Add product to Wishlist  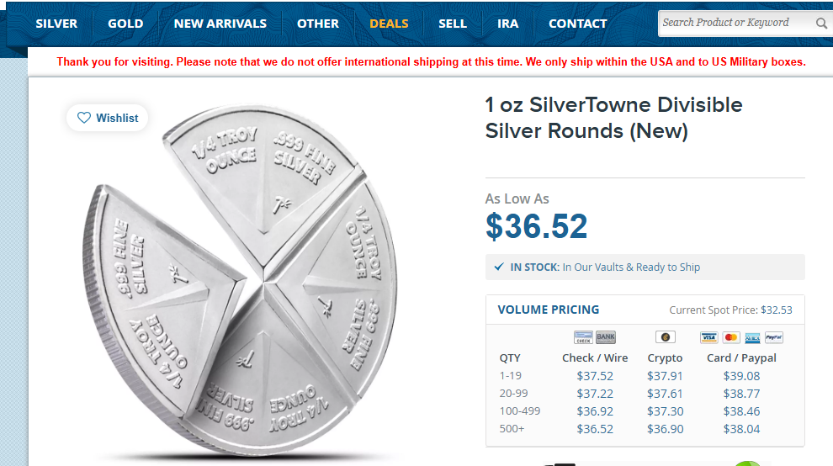[108, 118]
